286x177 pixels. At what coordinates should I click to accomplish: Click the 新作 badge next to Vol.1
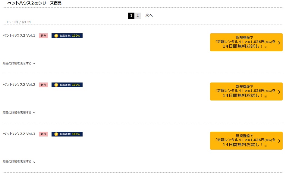pyautogui.click(x=43, y=36)
